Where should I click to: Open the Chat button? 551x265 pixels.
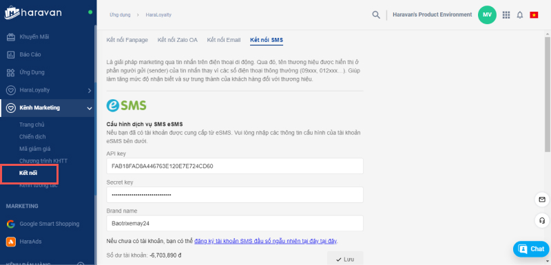[x=532, y=249]
